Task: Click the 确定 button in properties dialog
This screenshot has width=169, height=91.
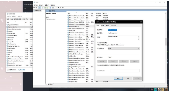Action: [118, 78]
